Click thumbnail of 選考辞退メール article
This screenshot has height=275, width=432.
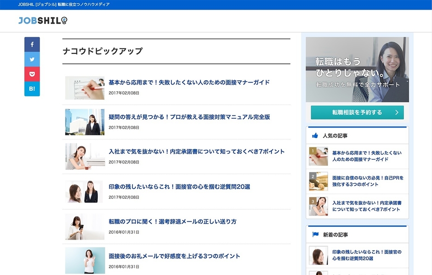[85, 226]
